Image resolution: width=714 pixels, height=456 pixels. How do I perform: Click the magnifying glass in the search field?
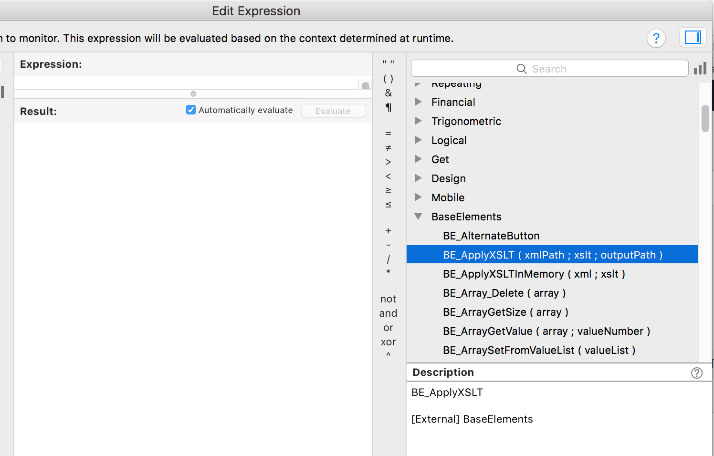521,69
